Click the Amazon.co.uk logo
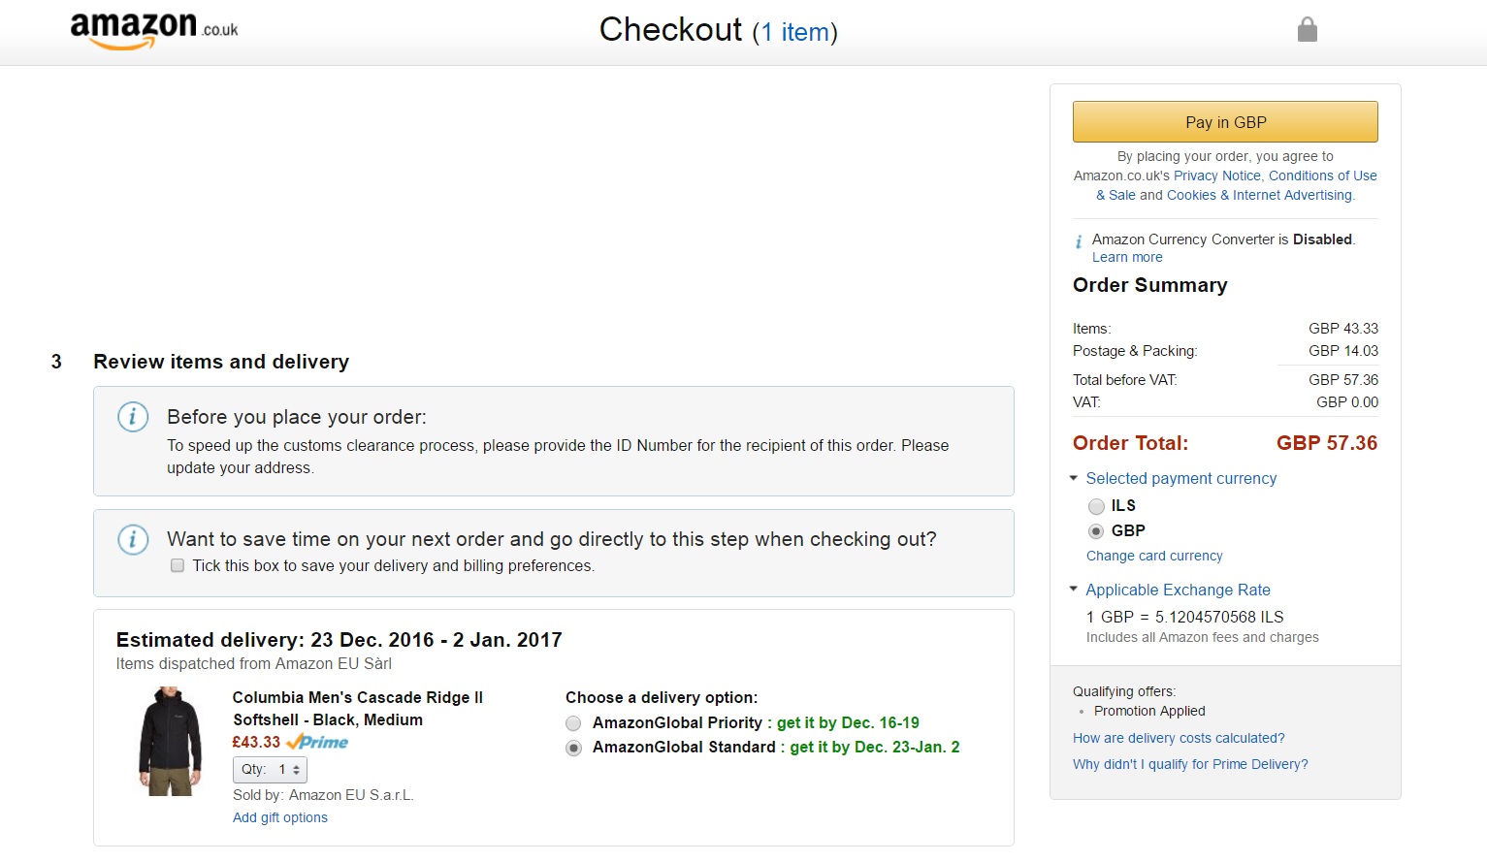The width and height of the screenshot is (1487, 862). tap(153, 29)
